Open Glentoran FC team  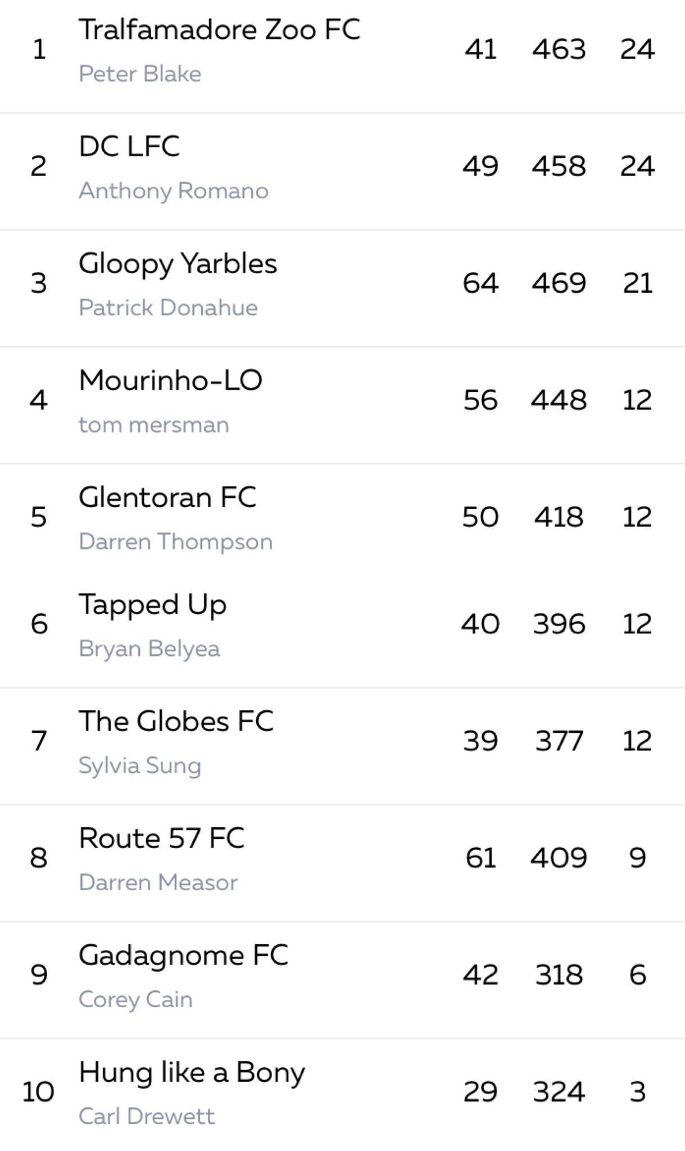tap(167, 497)
